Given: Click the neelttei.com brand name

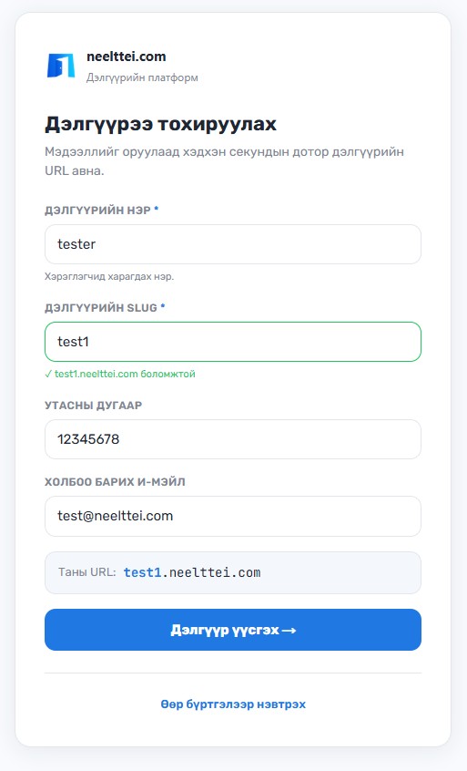Looking at the screenshot, I should (x=127, y=57).
